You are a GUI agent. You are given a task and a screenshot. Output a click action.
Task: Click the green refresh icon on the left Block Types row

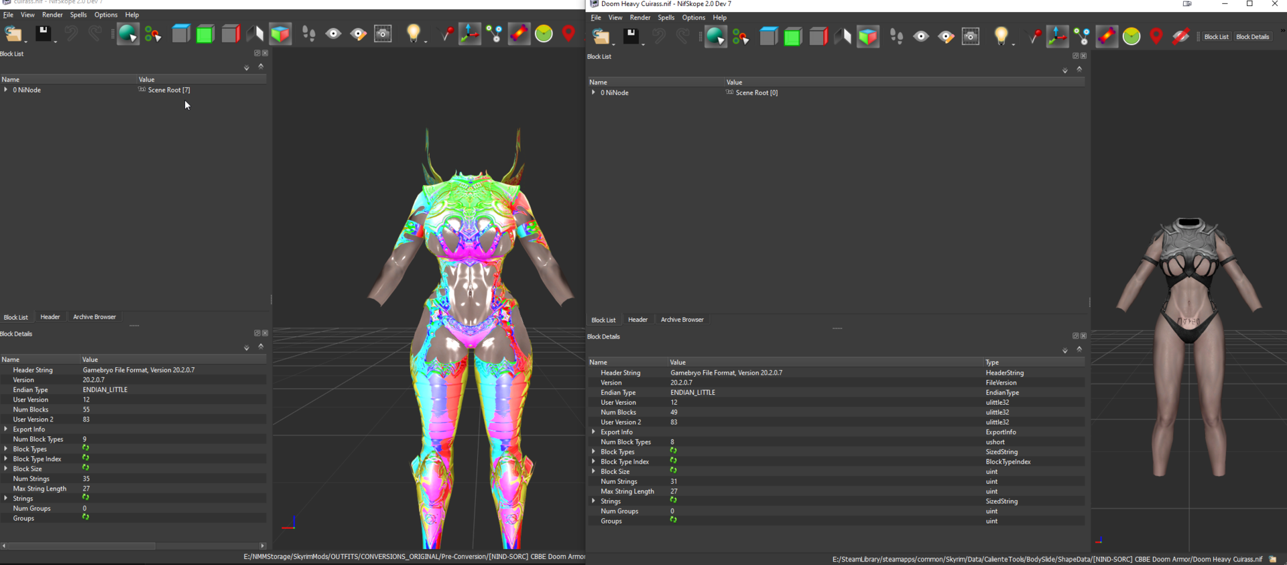point(86,448)
